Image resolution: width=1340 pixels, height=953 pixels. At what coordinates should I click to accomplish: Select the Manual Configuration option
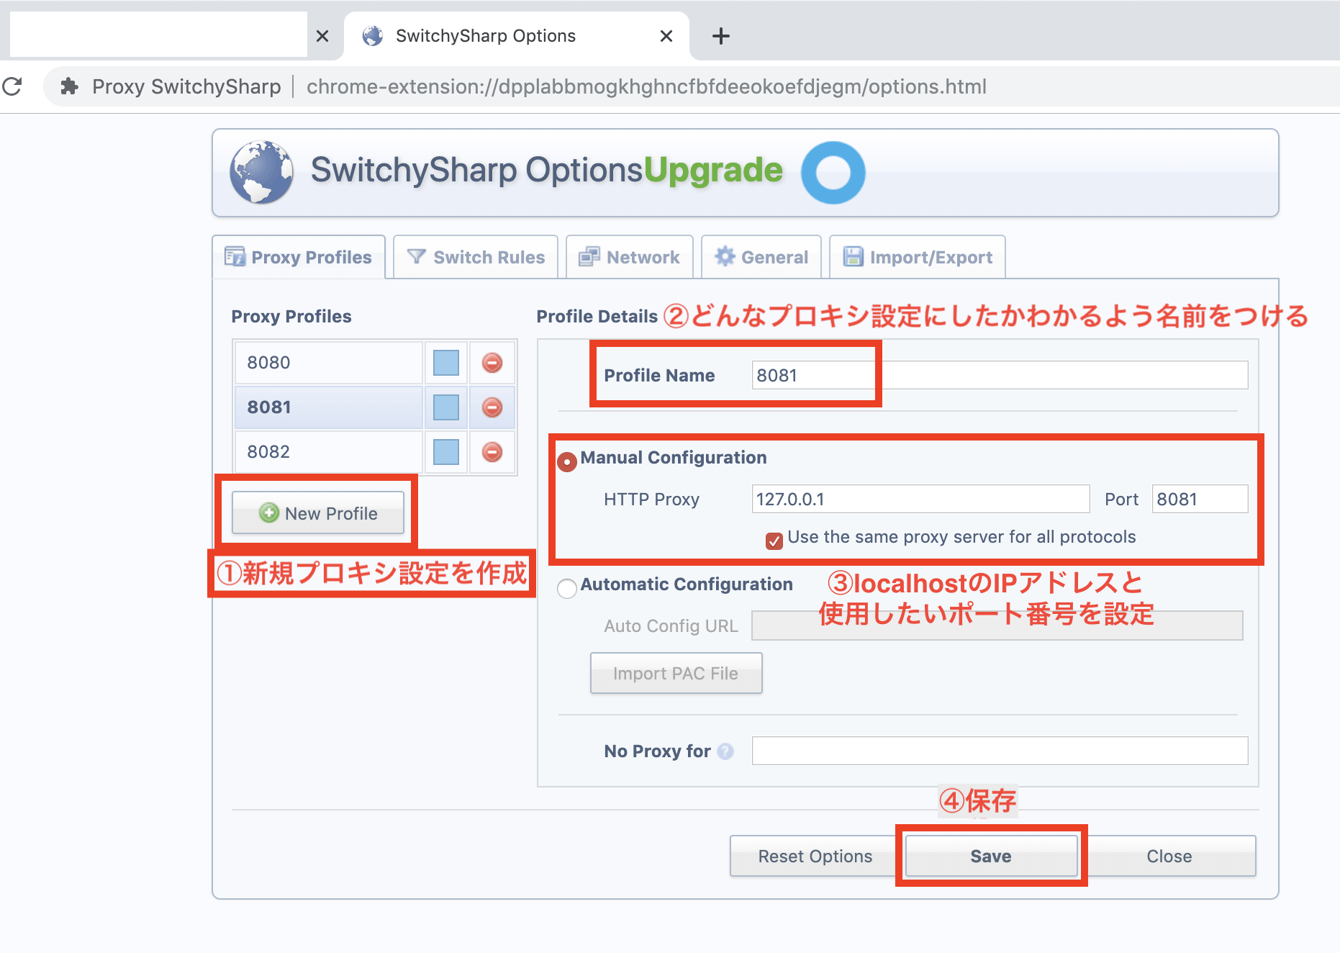pyautogui.click(x=567, y=461)
